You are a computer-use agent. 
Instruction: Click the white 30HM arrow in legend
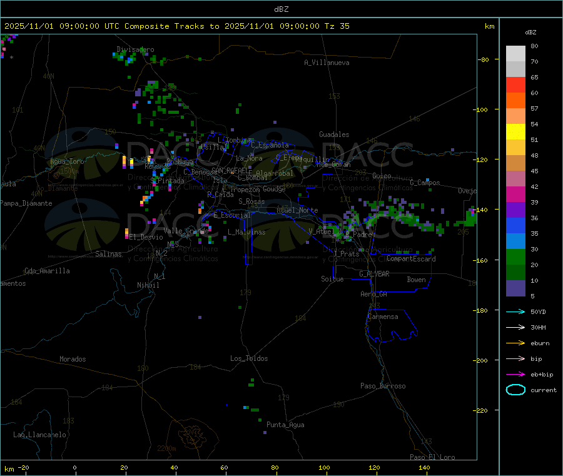pos(515,327)
